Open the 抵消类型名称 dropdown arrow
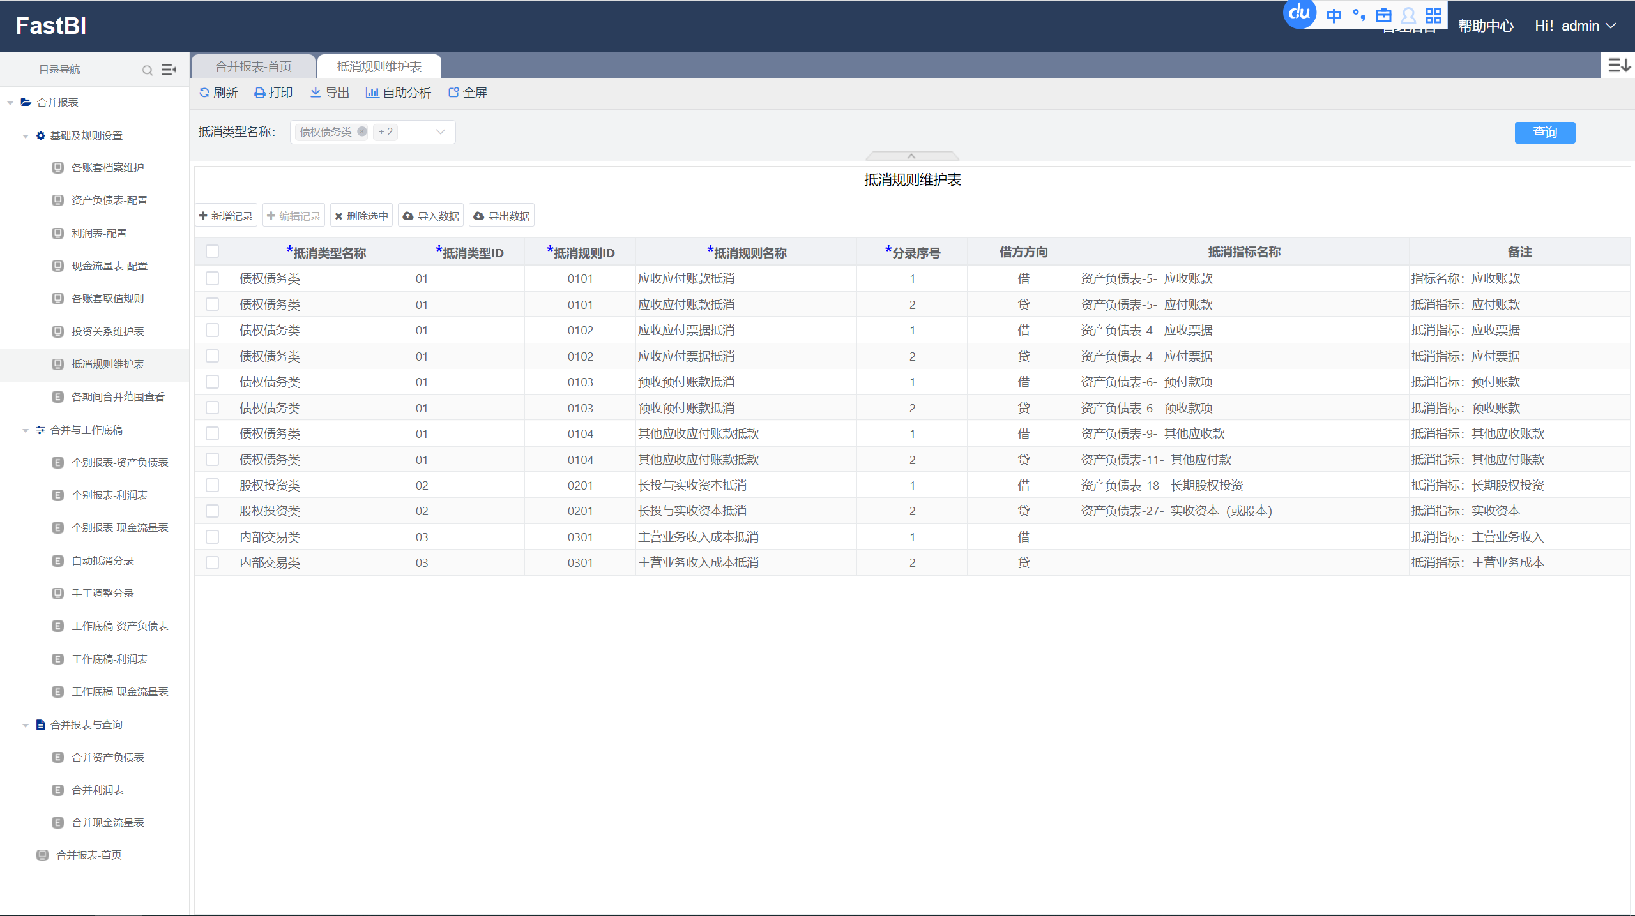This screenshot has height=916, width=1635. pos(440,132)
